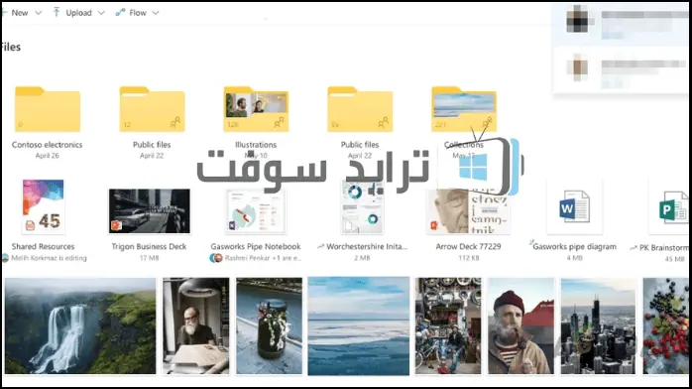Image resolution: width=692 pixels, height=389 pixels.
Task: Open the Illustrations folder icon
Action: click(x=256, y=109)
